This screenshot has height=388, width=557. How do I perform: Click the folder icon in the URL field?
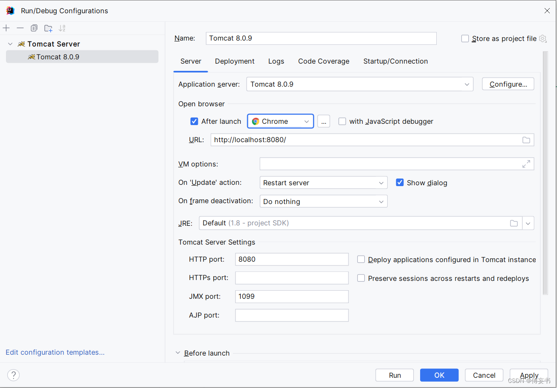pyautogui.click(x=526, y=140)
